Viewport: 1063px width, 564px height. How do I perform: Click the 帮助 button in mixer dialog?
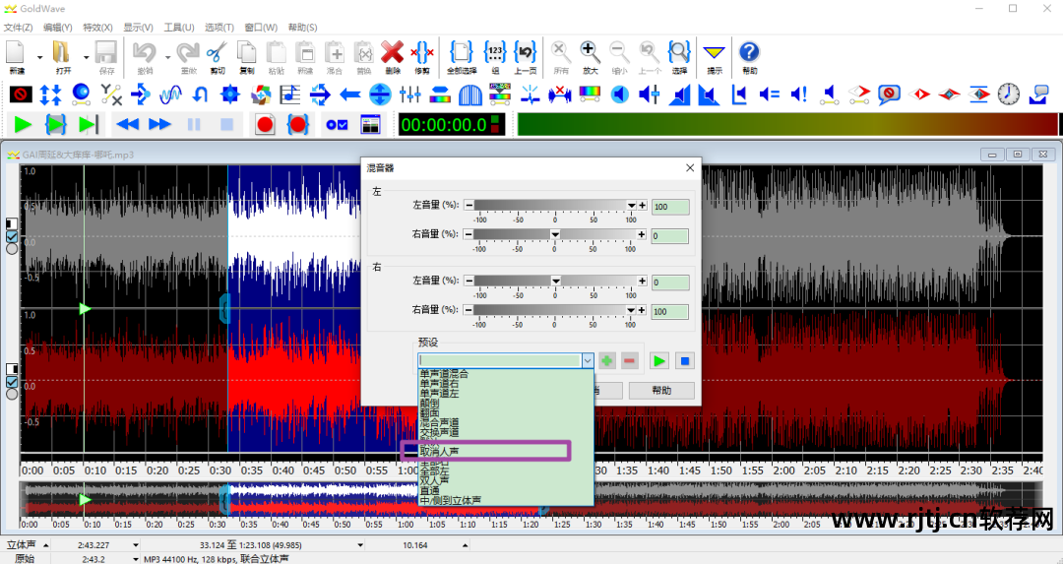[x=662, y=391]
